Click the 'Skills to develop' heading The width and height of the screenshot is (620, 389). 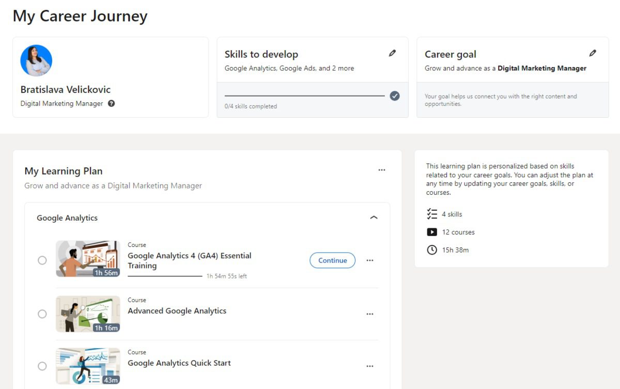click(x=261, y=54)
